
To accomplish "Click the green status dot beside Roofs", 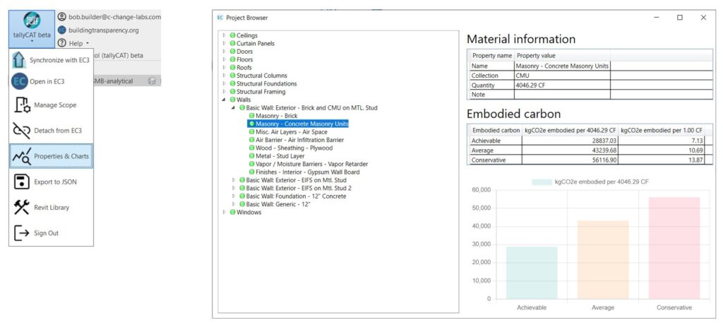I will [x=233, y=67].
